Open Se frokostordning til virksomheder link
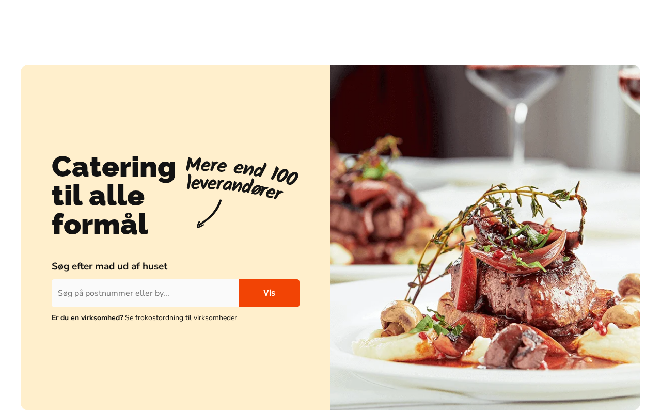Screen dimensions: 661x413 click(x=181, y=318)
